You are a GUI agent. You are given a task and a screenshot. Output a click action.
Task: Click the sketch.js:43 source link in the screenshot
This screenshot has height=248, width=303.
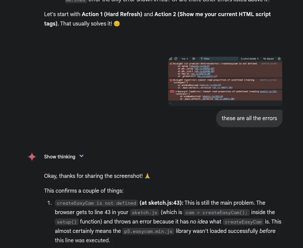269,63
